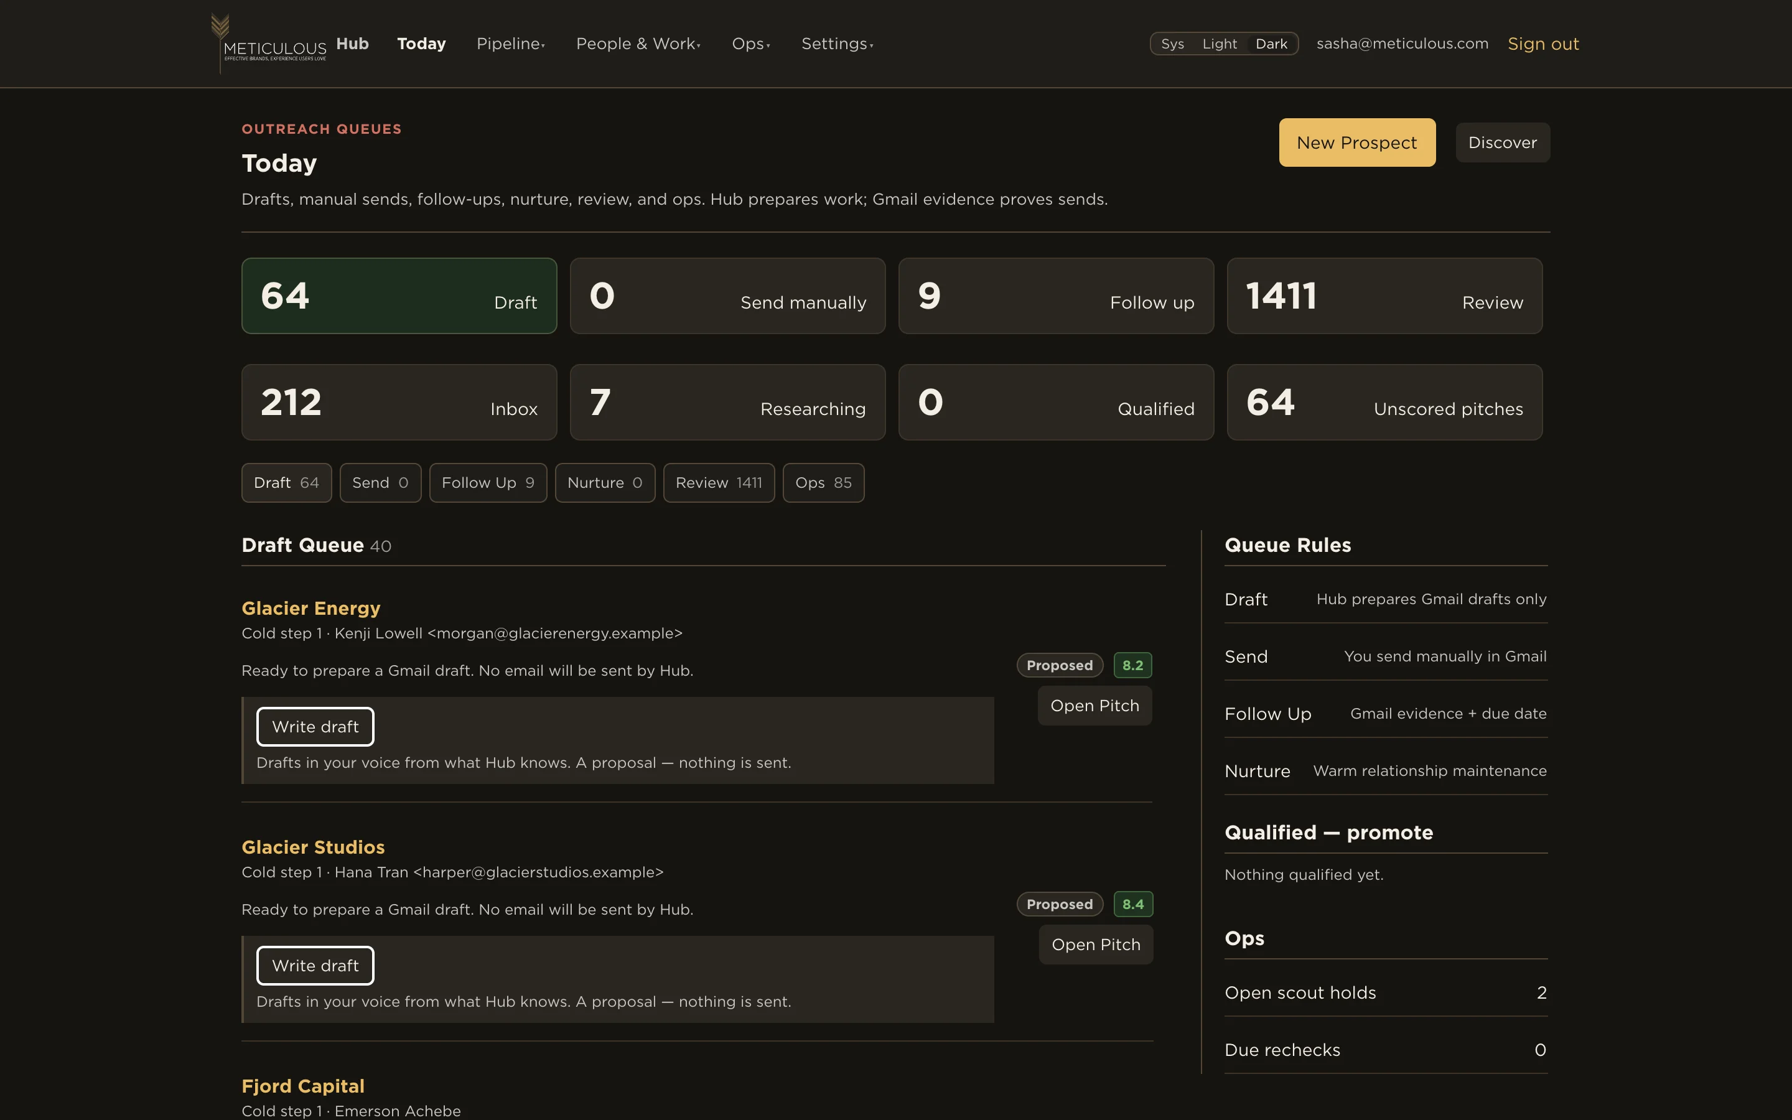Open the Qualified stat card
This screenshot has width=1792, height=1120.
click(1056, 402)
